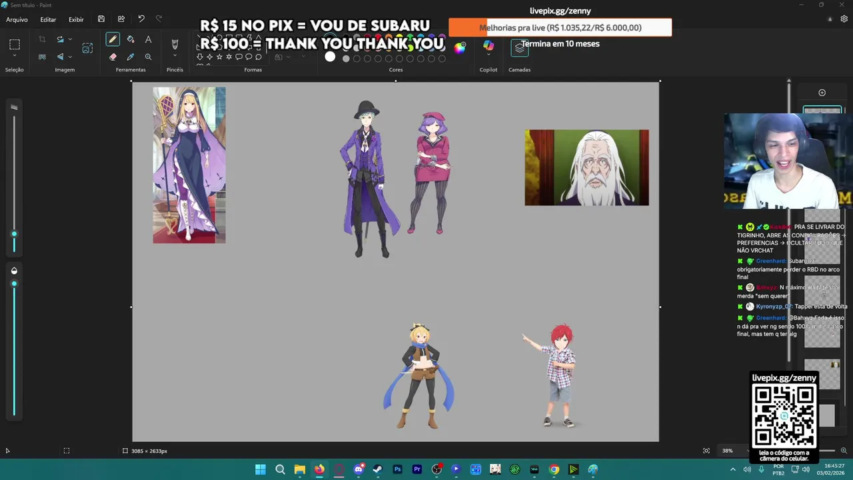Open Paint settings gear
This screenshot has height=480, width=853.
(x=844, y=19)
